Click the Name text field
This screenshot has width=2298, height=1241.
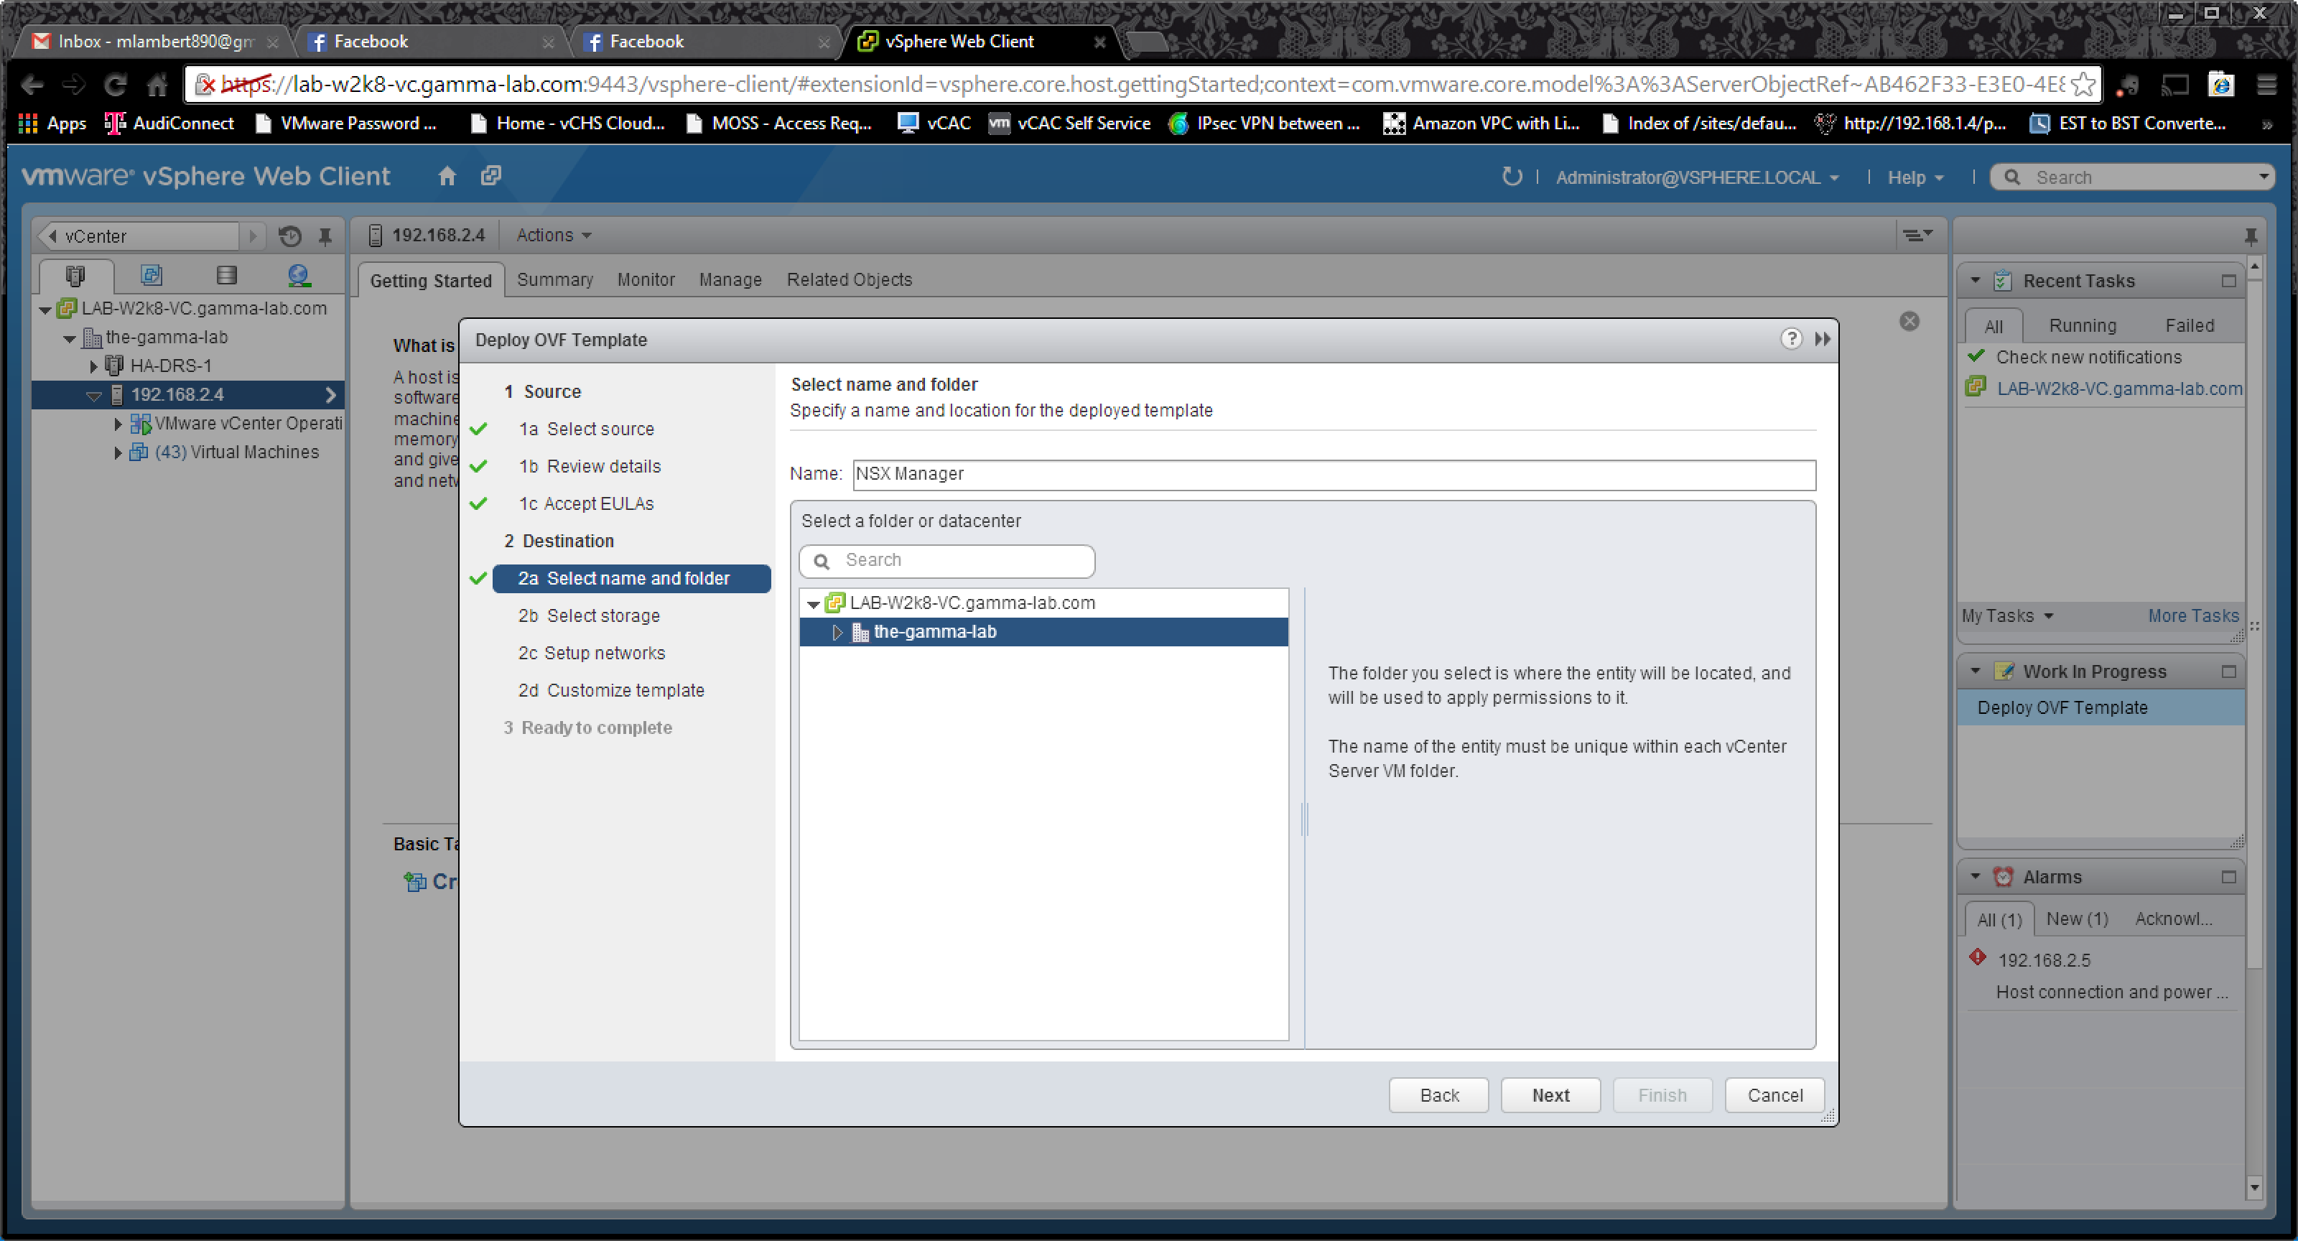click(x=1333, y=474)
